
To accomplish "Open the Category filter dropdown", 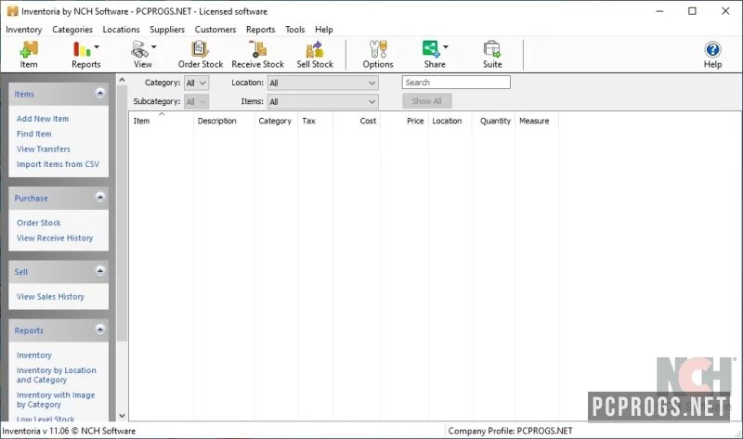I will click(x=196, y=83).
